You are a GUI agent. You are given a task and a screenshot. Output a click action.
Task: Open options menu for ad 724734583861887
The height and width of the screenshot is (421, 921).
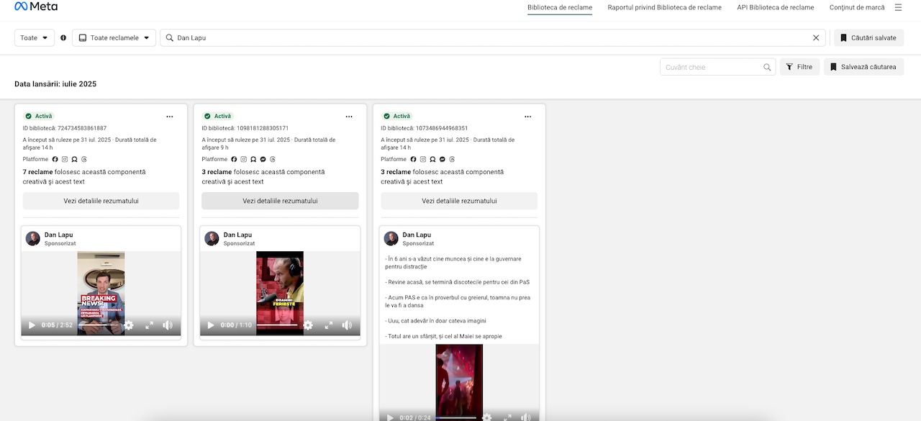170,117
